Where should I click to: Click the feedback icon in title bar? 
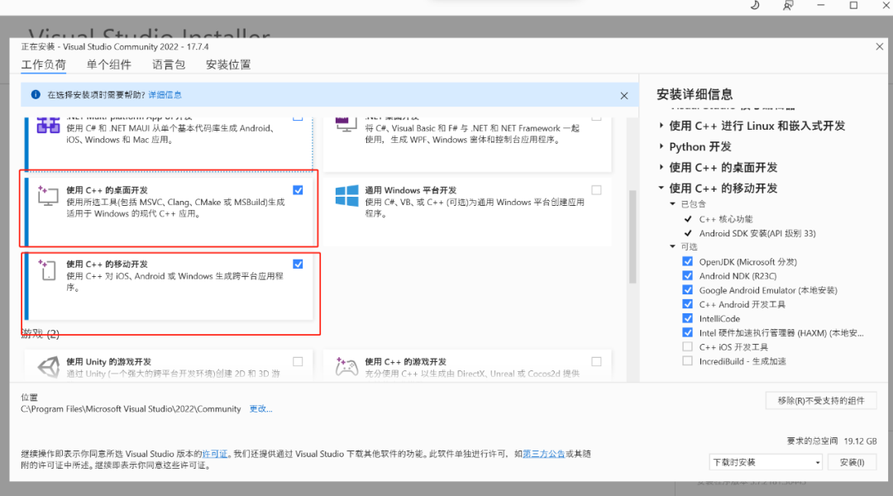(x=788, y=6)
